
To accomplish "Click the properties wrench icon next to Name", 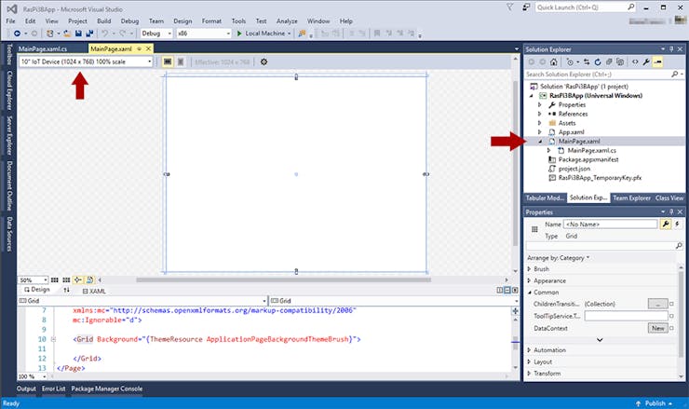I will click(x=666, y=225).
